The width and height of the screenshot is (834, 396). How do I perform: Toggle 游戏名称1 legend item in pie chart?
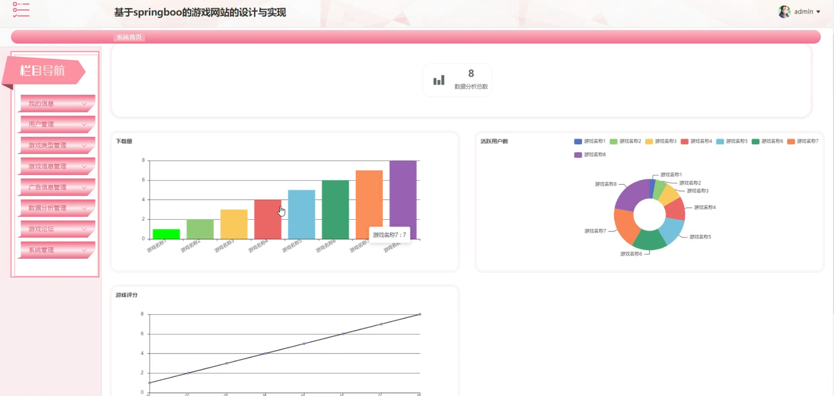(590, 141)
